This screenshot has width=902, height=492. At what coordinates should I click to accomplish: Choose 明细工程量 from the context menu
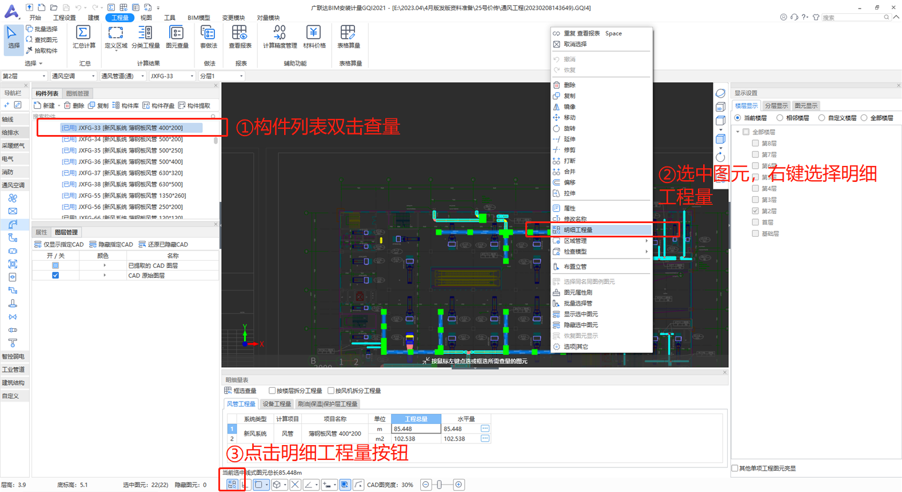[578, 230]
